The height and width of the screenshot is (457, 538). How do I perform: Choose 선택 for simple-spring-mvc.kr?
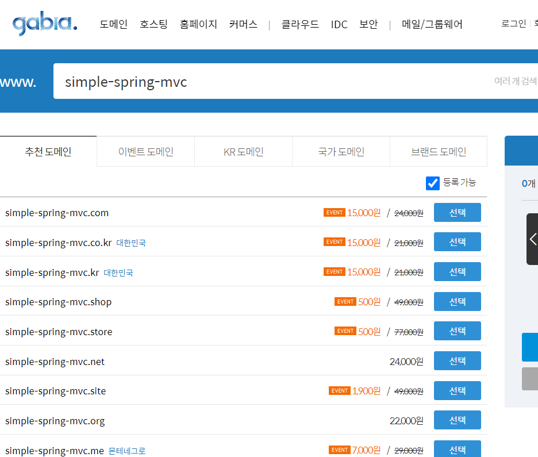[458, 272]
